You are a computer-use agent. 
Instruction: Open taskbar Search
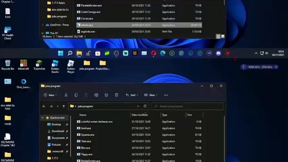click(70, 53)
